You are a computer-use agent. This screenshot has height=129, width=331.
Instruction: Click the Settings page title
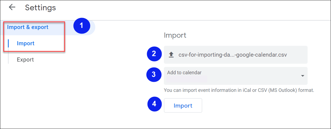[40, 8]
